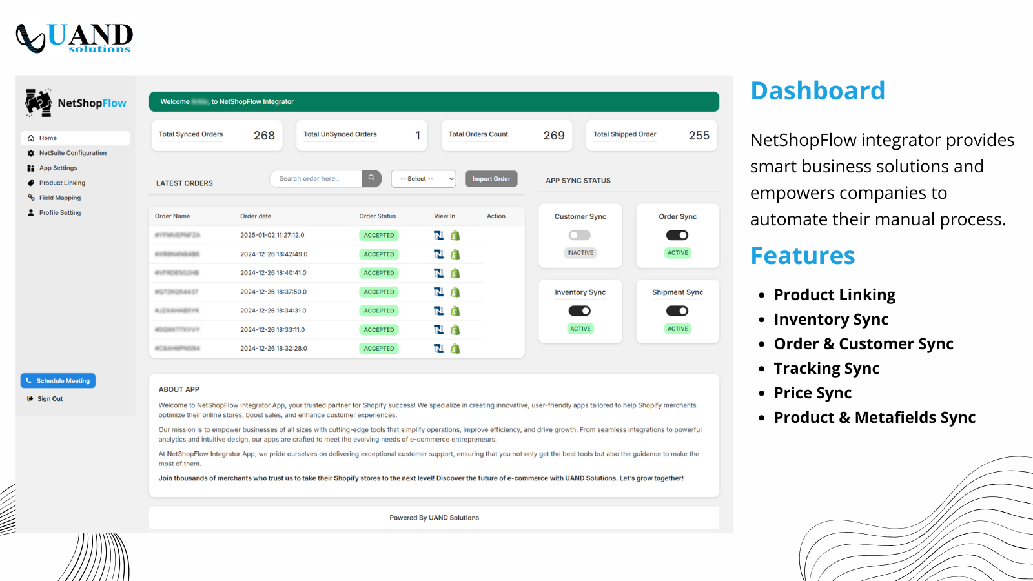Click the Schedule Meeting button
1033x581 pixels.
[58, 381]
